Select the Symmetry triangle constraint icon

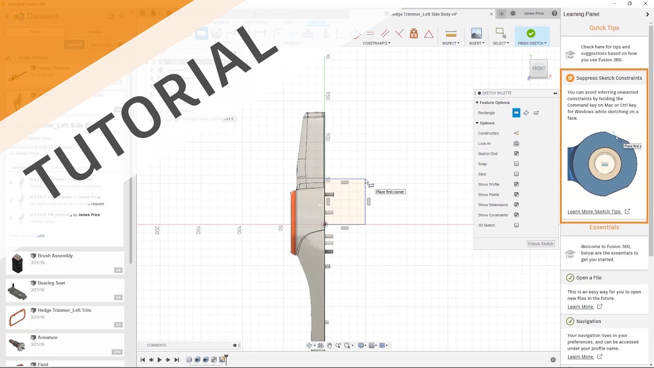click(429, 34)
